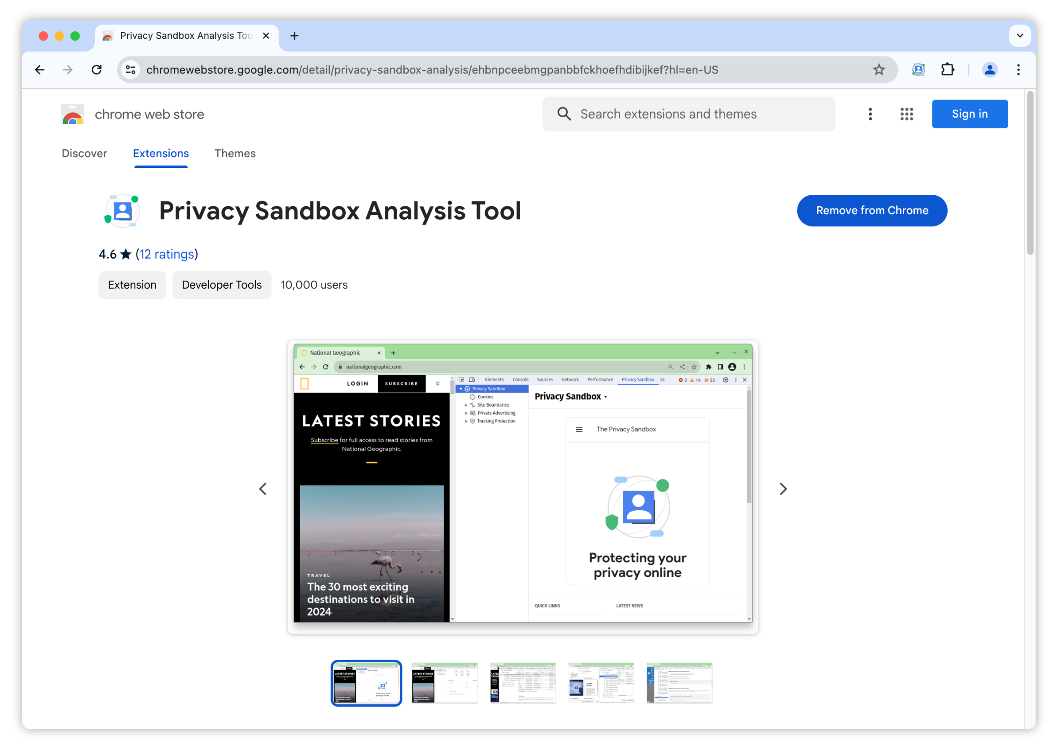Open the Extensions puzzle icon menu
This screenshot has width=1058, height=749.
tap(947, 70)
